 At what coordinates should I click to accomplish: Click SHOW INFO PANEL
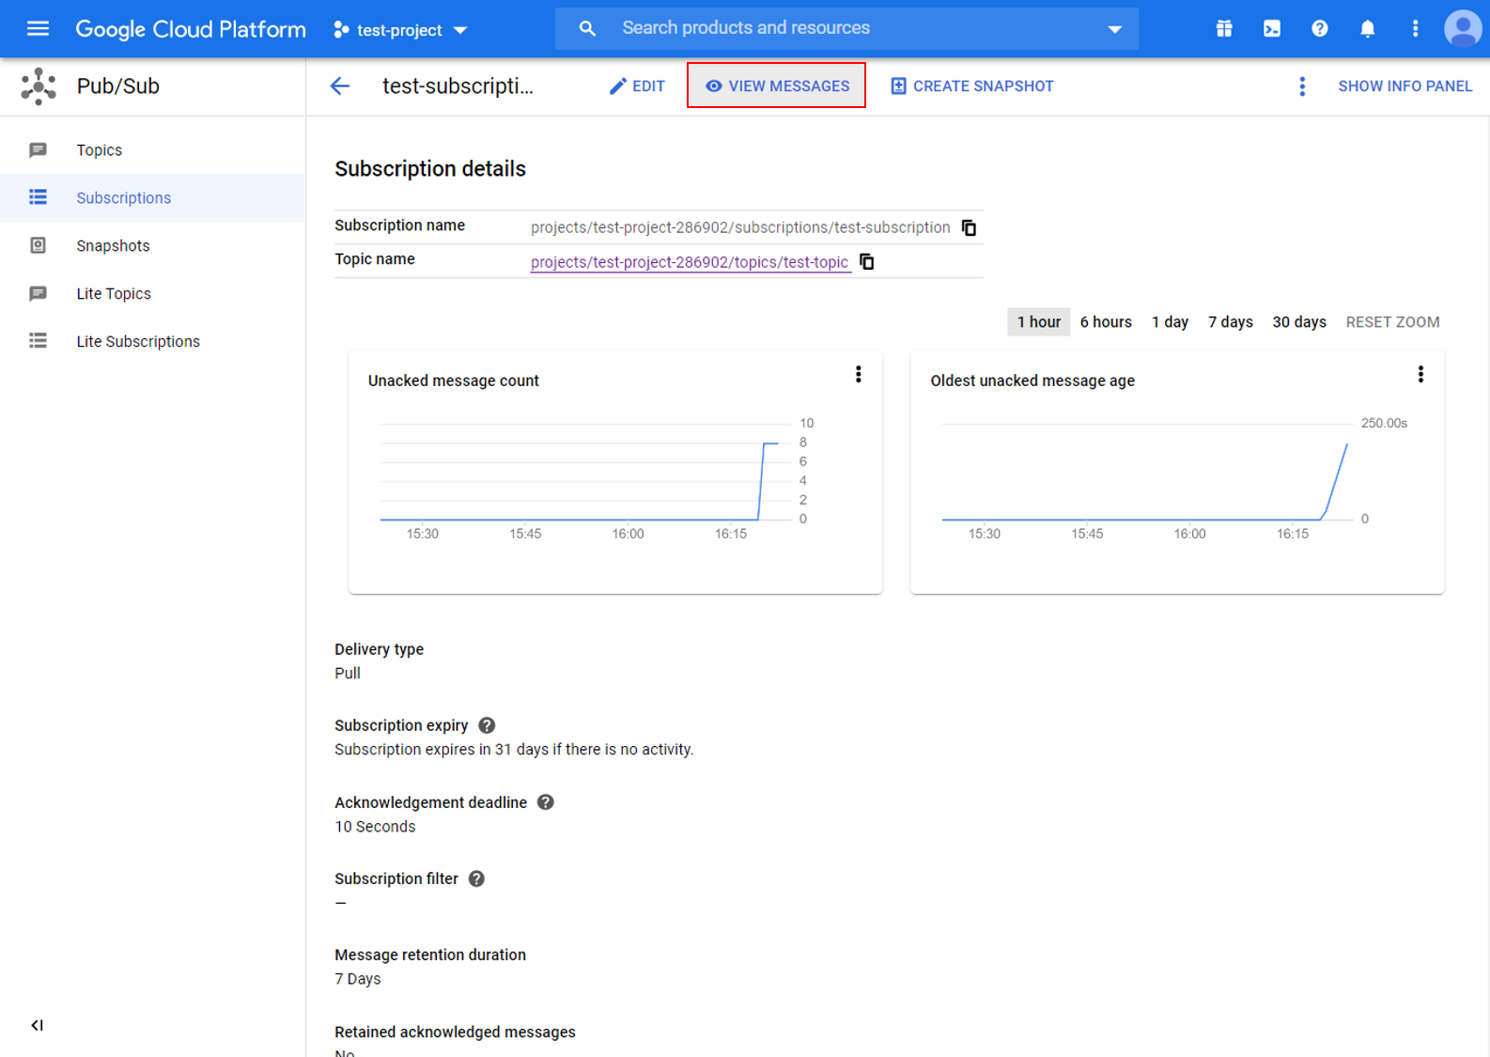[x=1405, y=86]
